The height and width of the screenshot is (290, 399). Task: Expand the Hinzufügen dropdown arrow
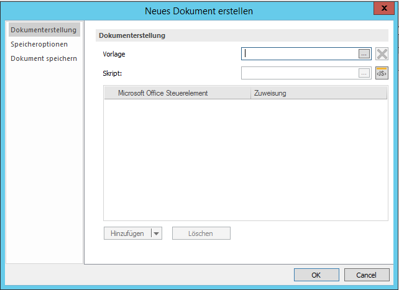tap(157, 233)
